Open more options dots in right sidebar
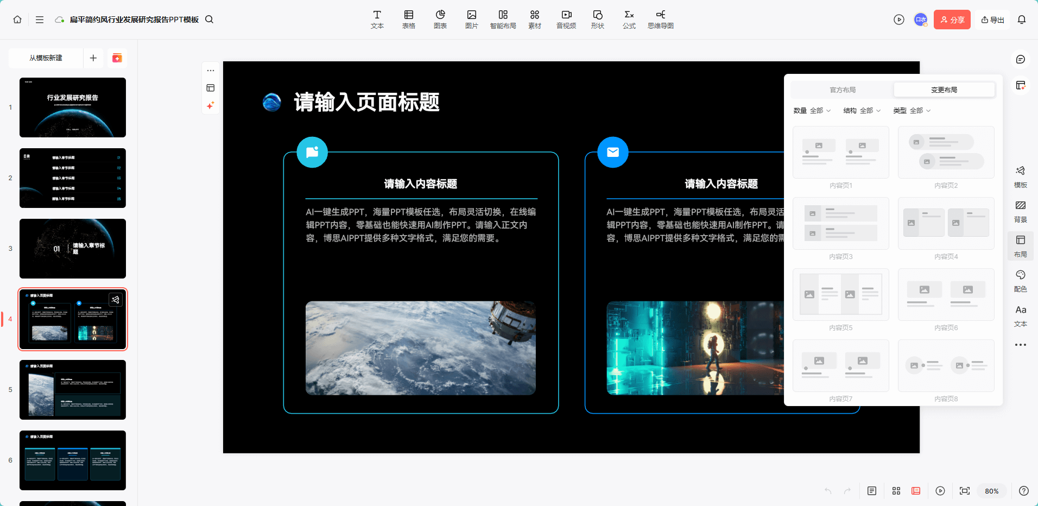The height and width of the screenshot is (506, 1038). pos(1021,345)
